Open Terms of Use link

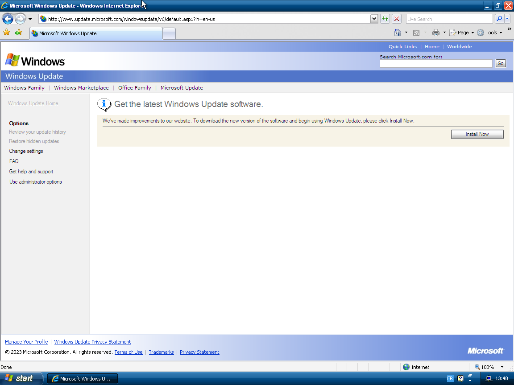coord(128,352)
